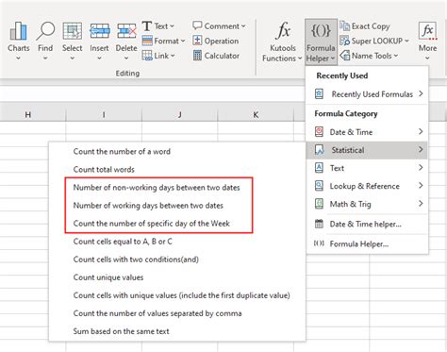Choose Number of working days between two dates

pos(148,206)
